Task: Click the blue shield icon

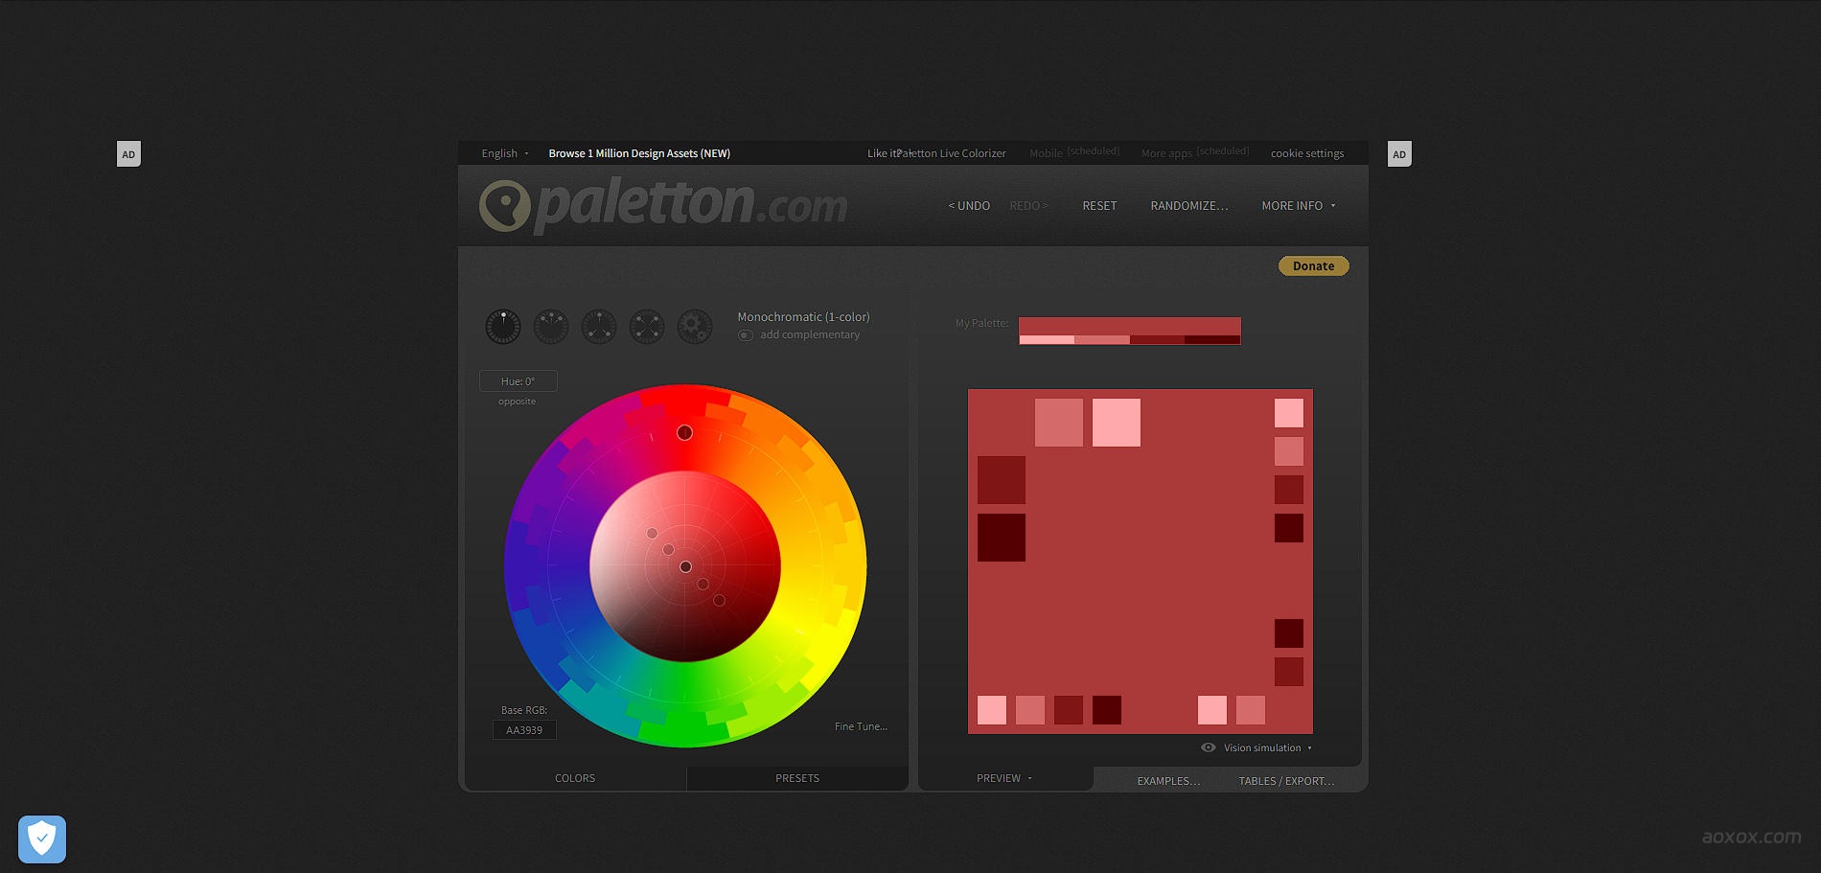Action: click(x=42, y=839)
